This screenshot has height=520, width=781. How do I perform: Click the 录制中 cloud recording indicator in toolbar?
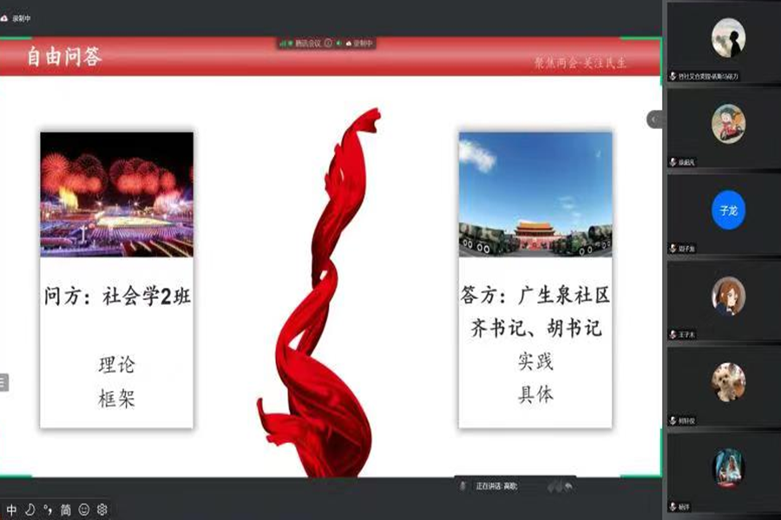359,42
